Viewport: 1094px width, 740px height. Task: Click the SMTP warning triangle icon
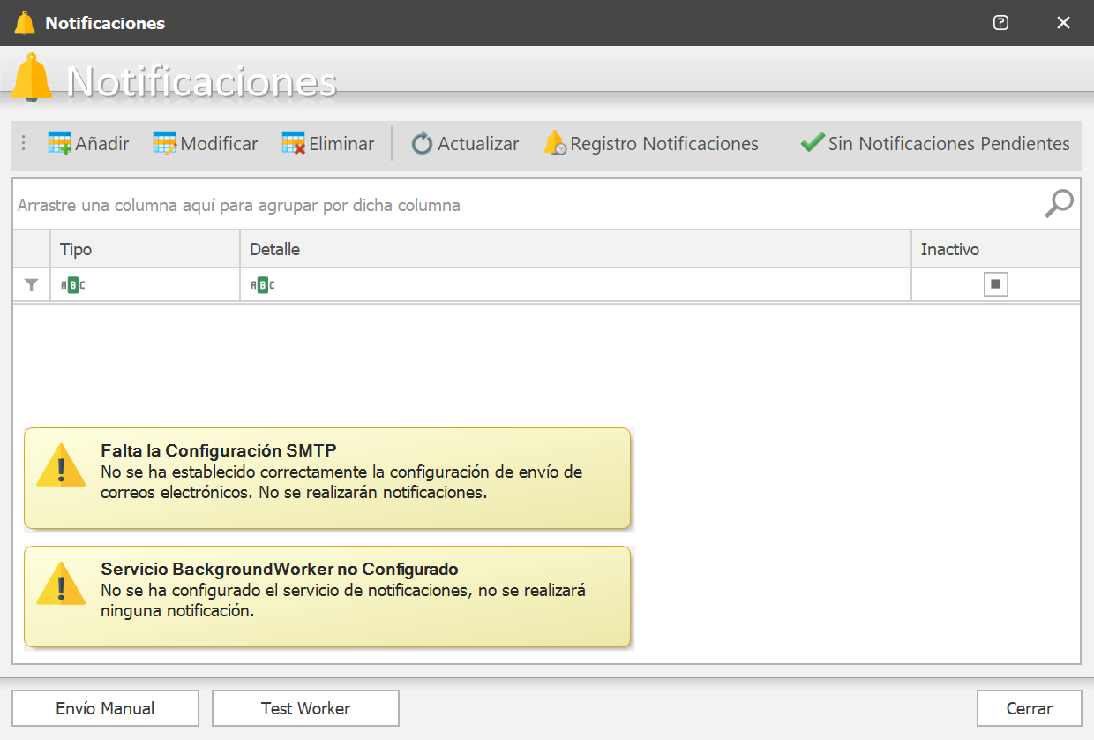click(x=61, y=464)
